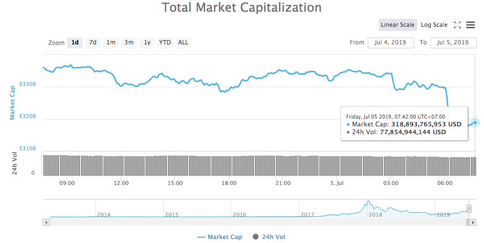Set zoom to 1m
This screenshot has width=484, height=243.
pos(111,42)
